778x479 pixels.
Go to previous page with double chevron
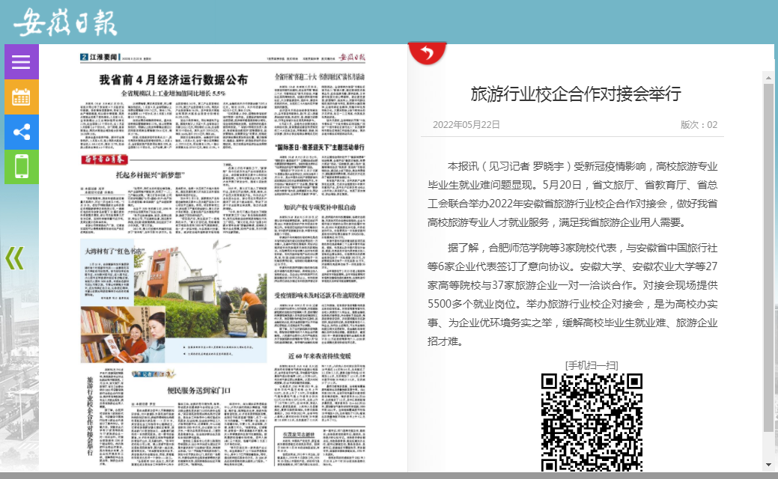point(14,257)
